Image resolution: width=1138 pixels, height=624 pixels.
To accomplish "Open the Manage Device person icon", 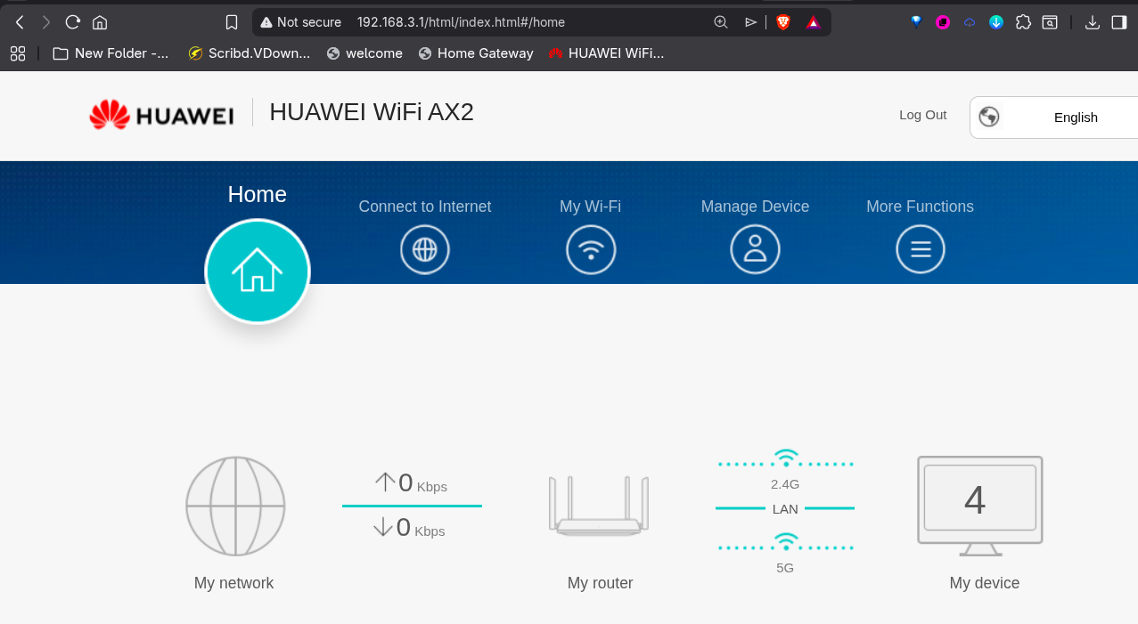I will pos(755,249).
